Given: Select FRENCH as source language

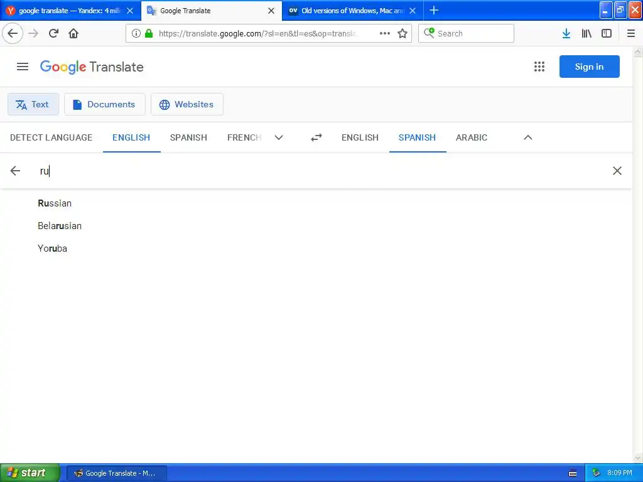Looking at the screenshot, I should pyautogui.click(x=244, y=137).
